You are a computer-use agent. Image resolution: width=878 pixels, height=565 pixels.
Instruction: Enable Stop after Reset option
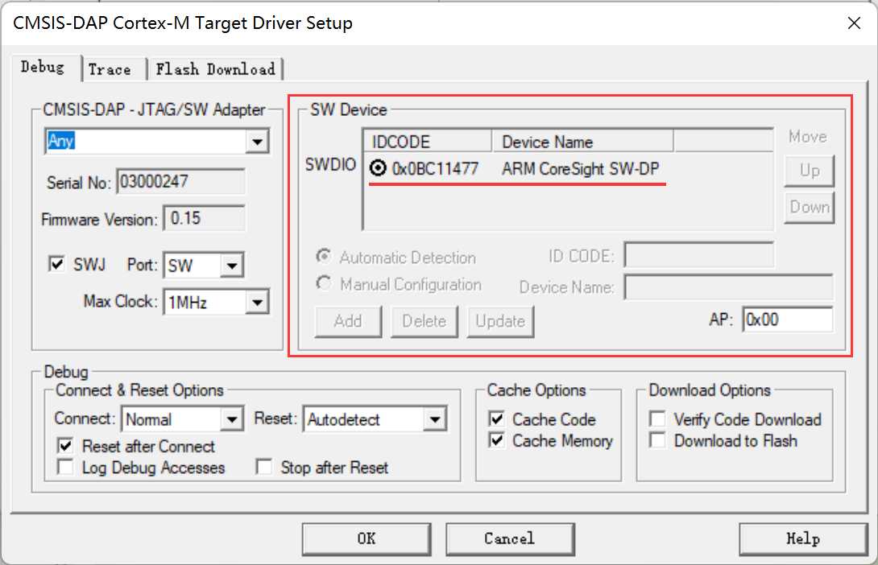pyautogui.click(x=264, y=468)
